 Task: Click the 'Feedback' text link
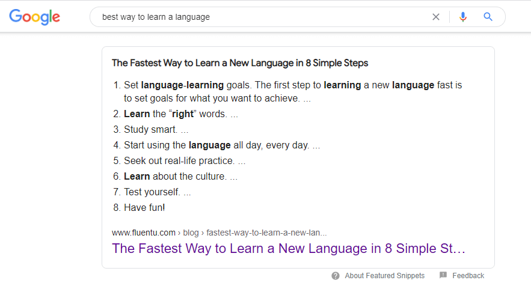[x=468, y=276]
